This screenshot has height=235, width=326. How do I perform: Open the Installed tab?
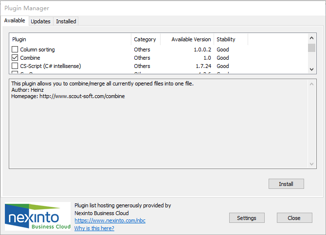tap(66, 21)
